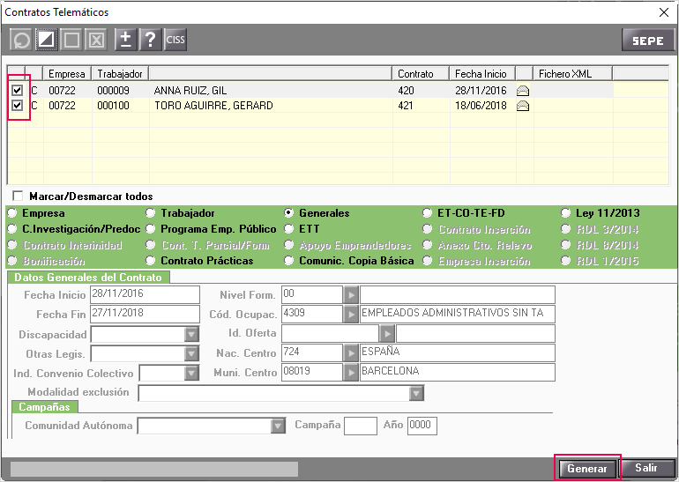Screen dimensions: 679x482
Task: Uncheck the TORO AGUIRRE, GERARD row checkbox
Action: (x=18, y=105)
